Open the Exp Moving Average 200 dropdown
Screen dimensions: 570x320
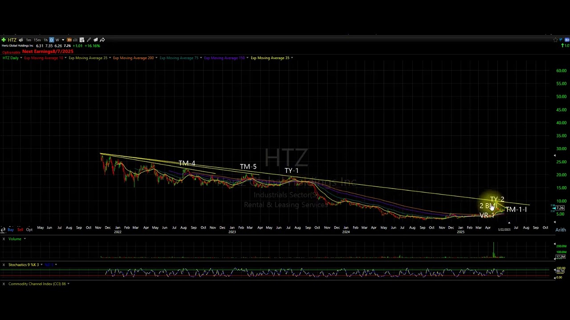click(x=156, y=58)
